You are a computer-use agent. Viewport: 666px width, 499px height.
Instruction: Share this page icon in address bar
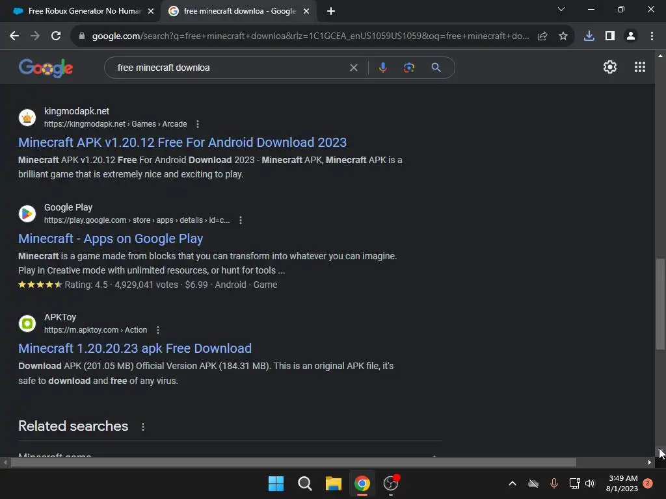[542, 36]
